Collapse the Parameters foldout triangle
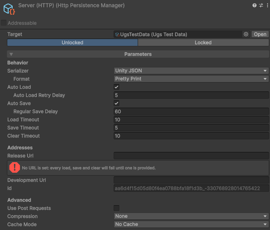This screenshot has width=270, height=230. pos(11,54)
